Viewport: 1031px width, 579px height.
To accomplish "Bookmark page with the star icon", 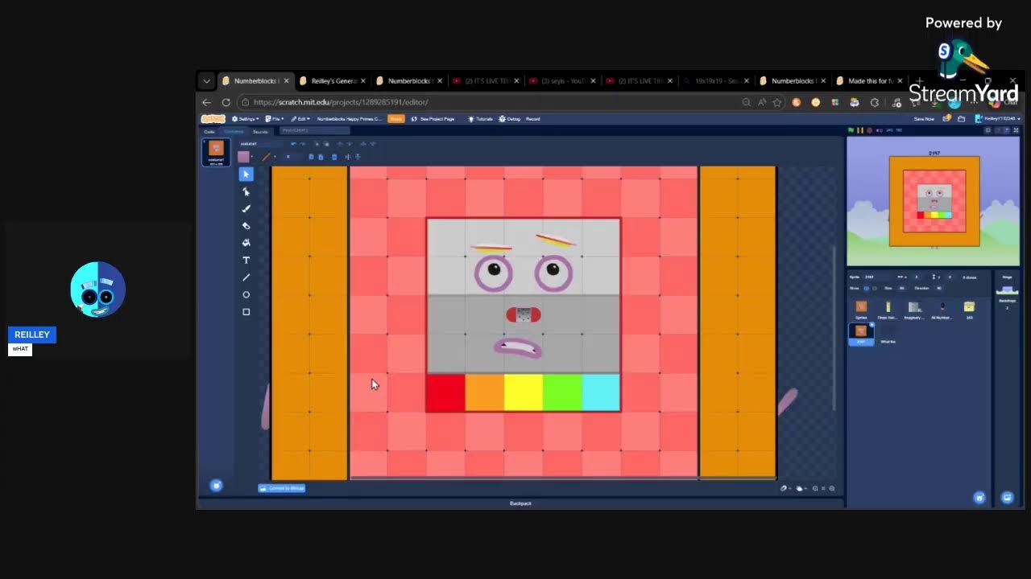I will (777, 102).
